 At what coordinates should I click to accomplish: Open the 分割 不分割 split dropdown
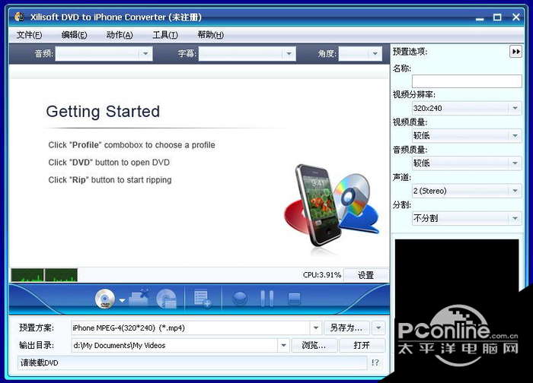coord(515,218)
